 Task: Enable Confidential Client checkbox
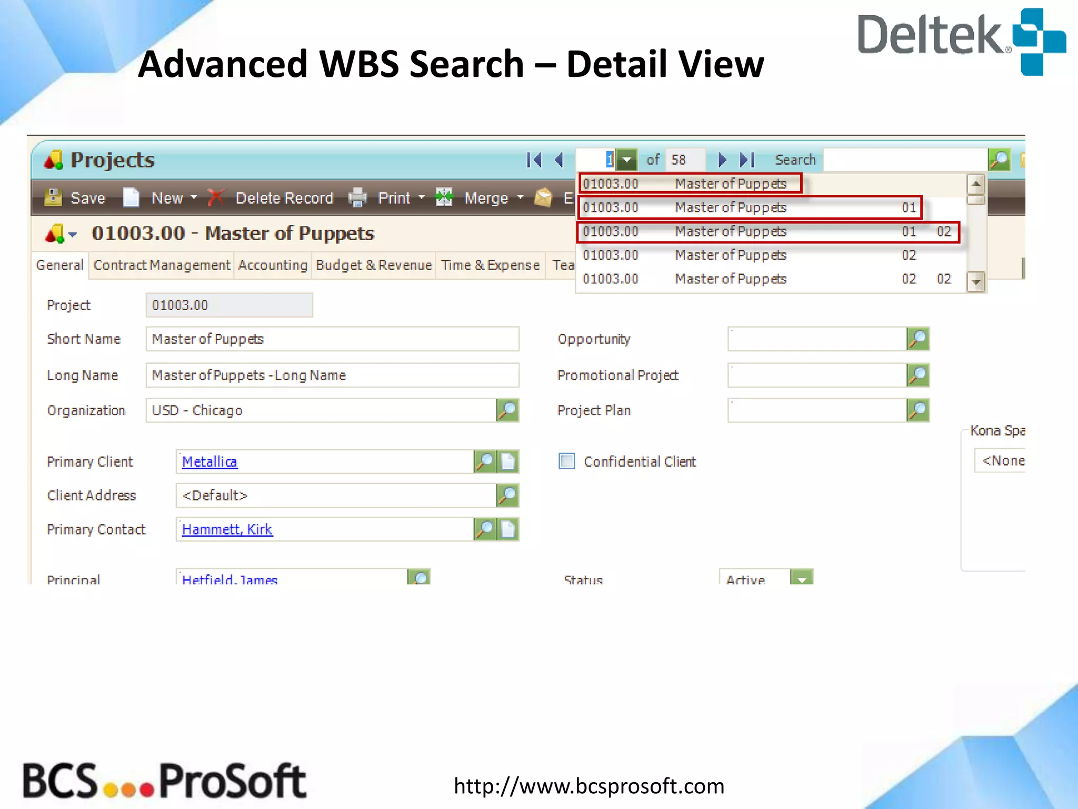pos(567,461)
